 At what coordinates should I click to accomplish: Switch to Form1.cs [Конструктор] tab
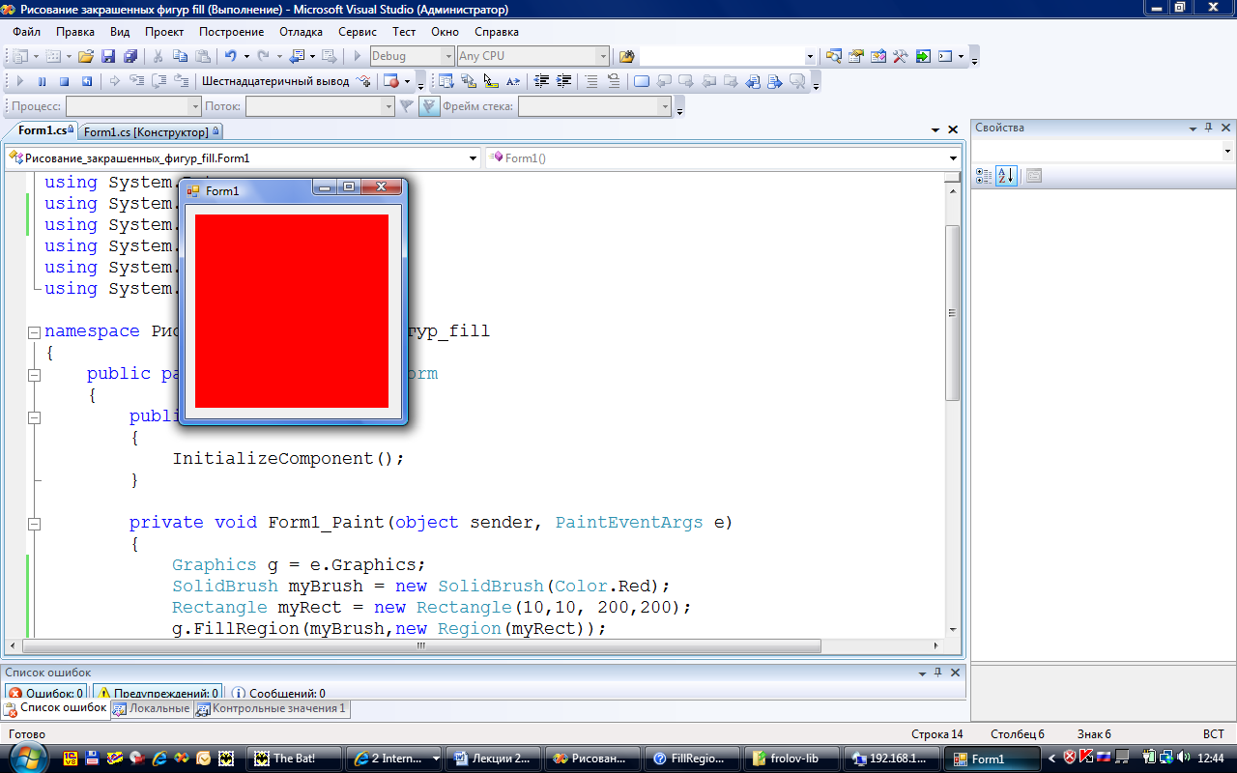[151, 131]
